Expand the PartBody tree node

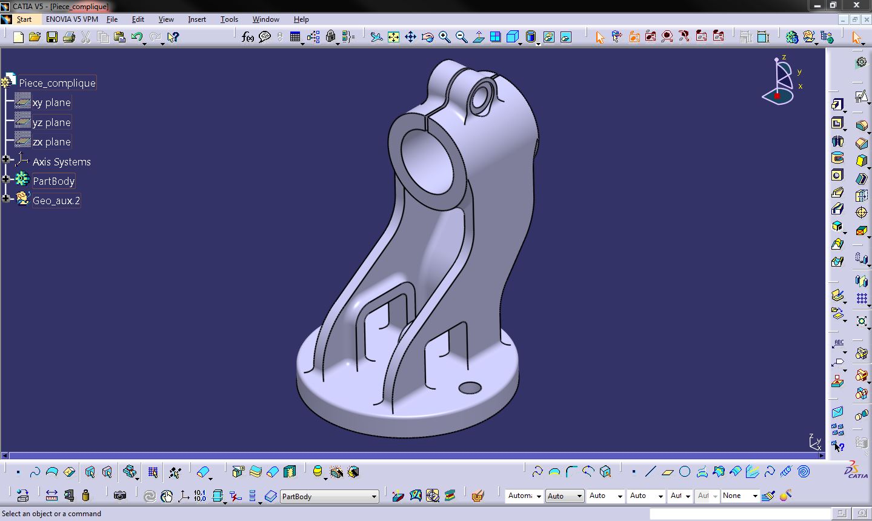(7, 179)
